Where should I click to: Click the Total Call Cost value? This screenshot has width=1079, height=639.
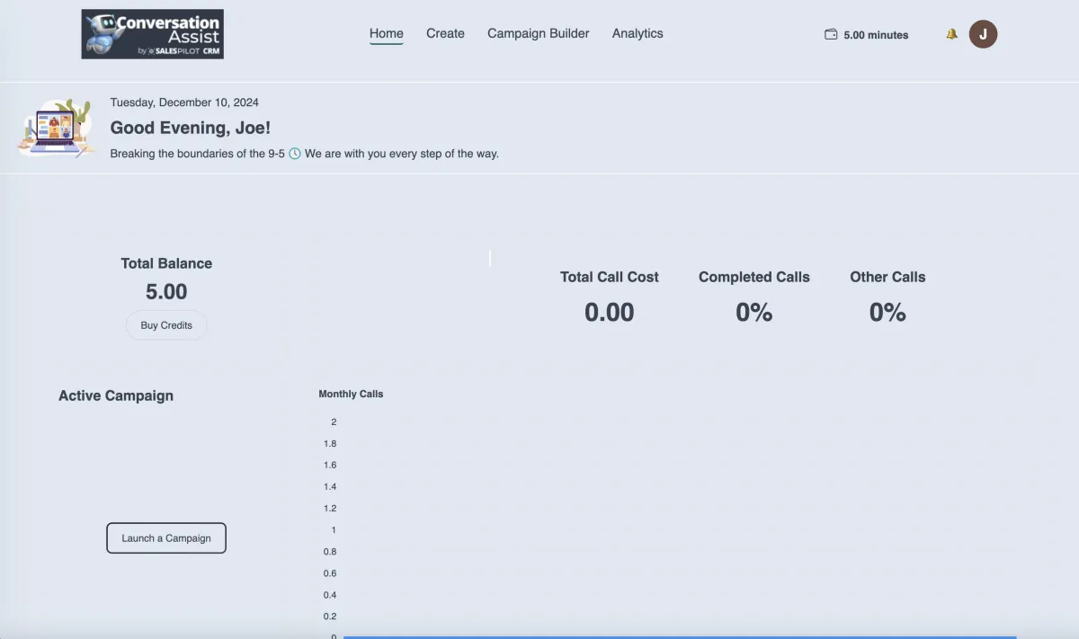coord(610,312)
